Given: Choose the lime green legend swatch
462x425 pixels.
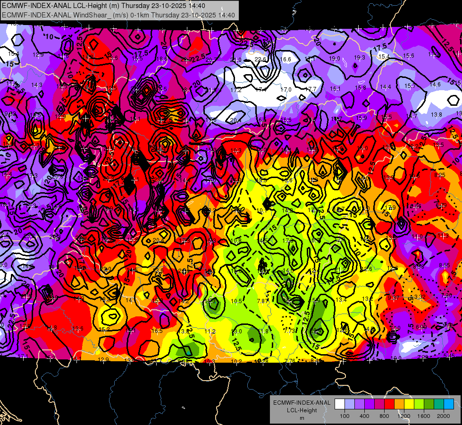Looking at the screenshot, I should tap(419, 404).
